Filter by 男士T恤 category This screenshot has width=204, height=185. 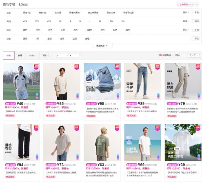tap(27, 13)
